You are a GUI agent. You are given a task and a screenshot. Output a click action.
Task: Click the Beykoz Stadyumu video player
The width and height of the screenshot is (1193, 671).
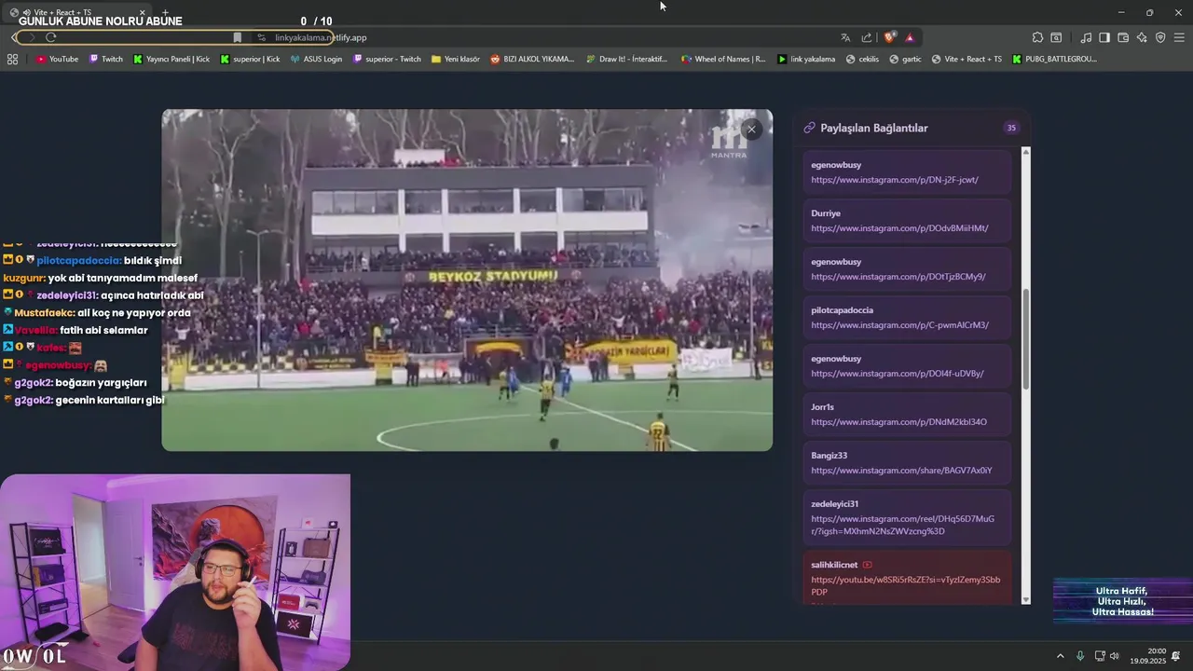(467, 280)
